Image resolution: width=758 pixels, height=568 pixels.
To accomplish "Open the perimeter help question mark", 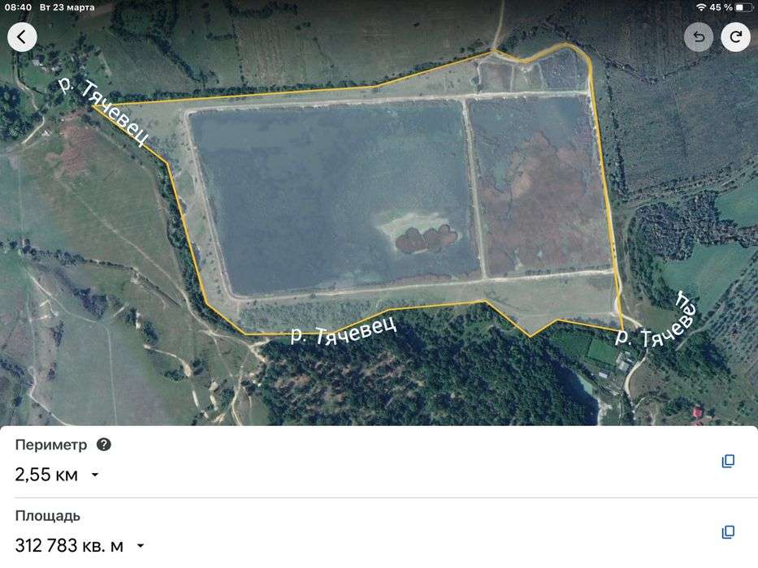I will (104, 445).
